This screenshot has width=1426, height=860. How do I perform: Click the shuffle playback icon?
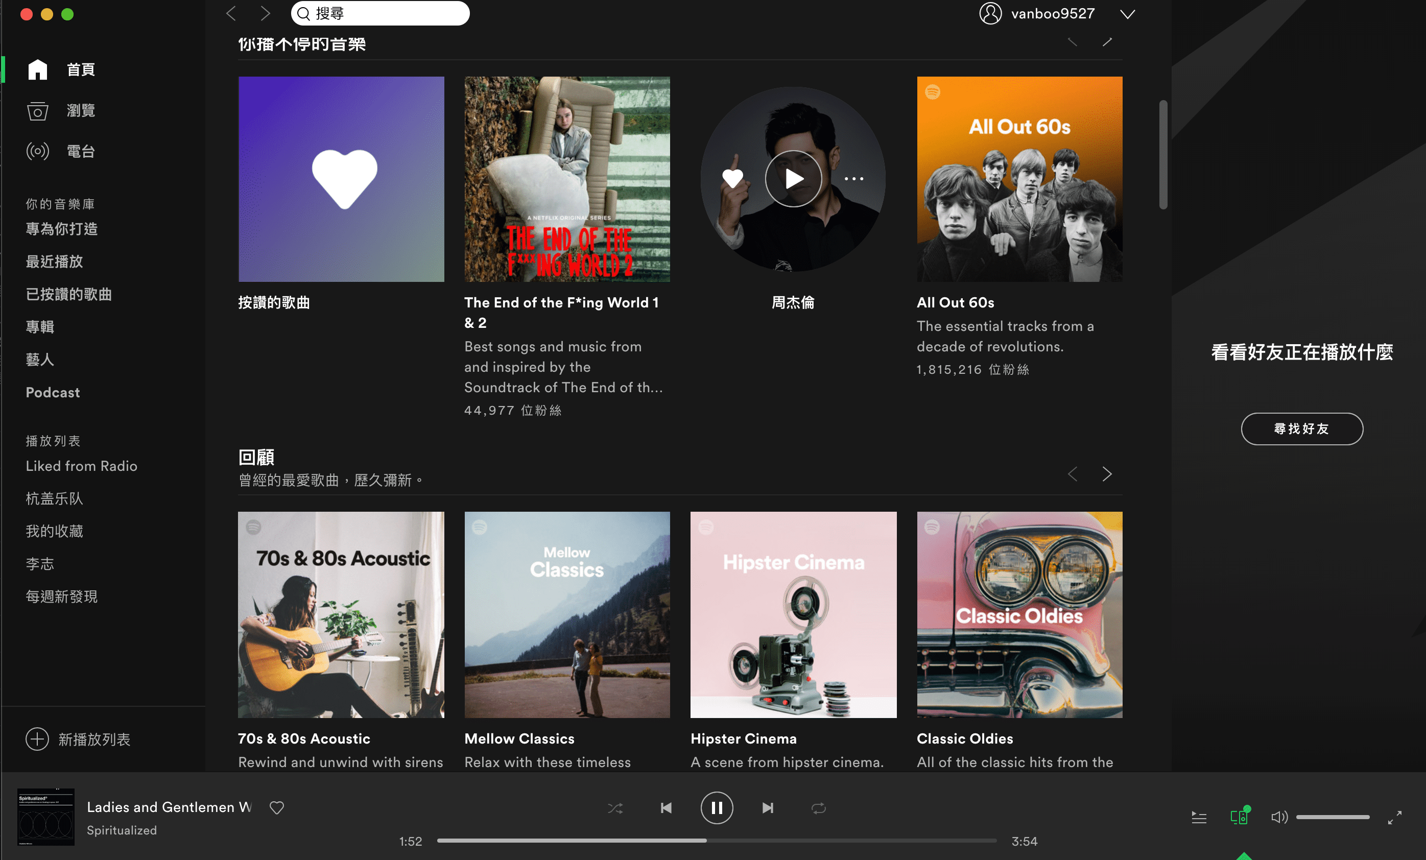point(615,808)
